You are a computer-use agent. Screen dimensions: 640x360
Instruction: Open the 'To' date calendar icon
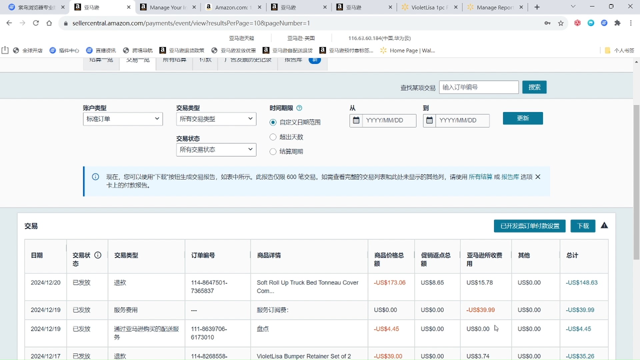(x=429, y=120)
